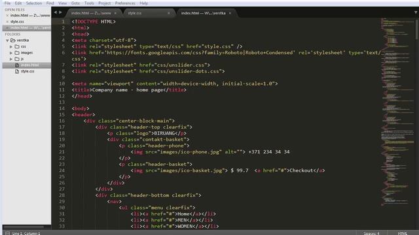Viewport: 419px width, 235px height.
Task: Select style.css in Open Files list
Action: 17,22
